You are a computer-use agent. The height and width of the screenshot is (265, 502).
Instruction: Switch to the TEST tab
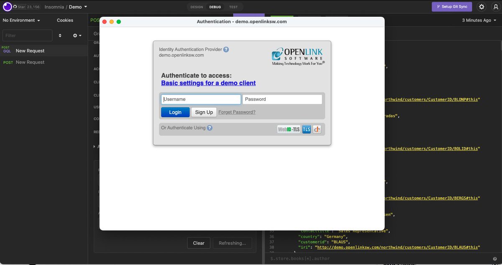coord(233,7)
